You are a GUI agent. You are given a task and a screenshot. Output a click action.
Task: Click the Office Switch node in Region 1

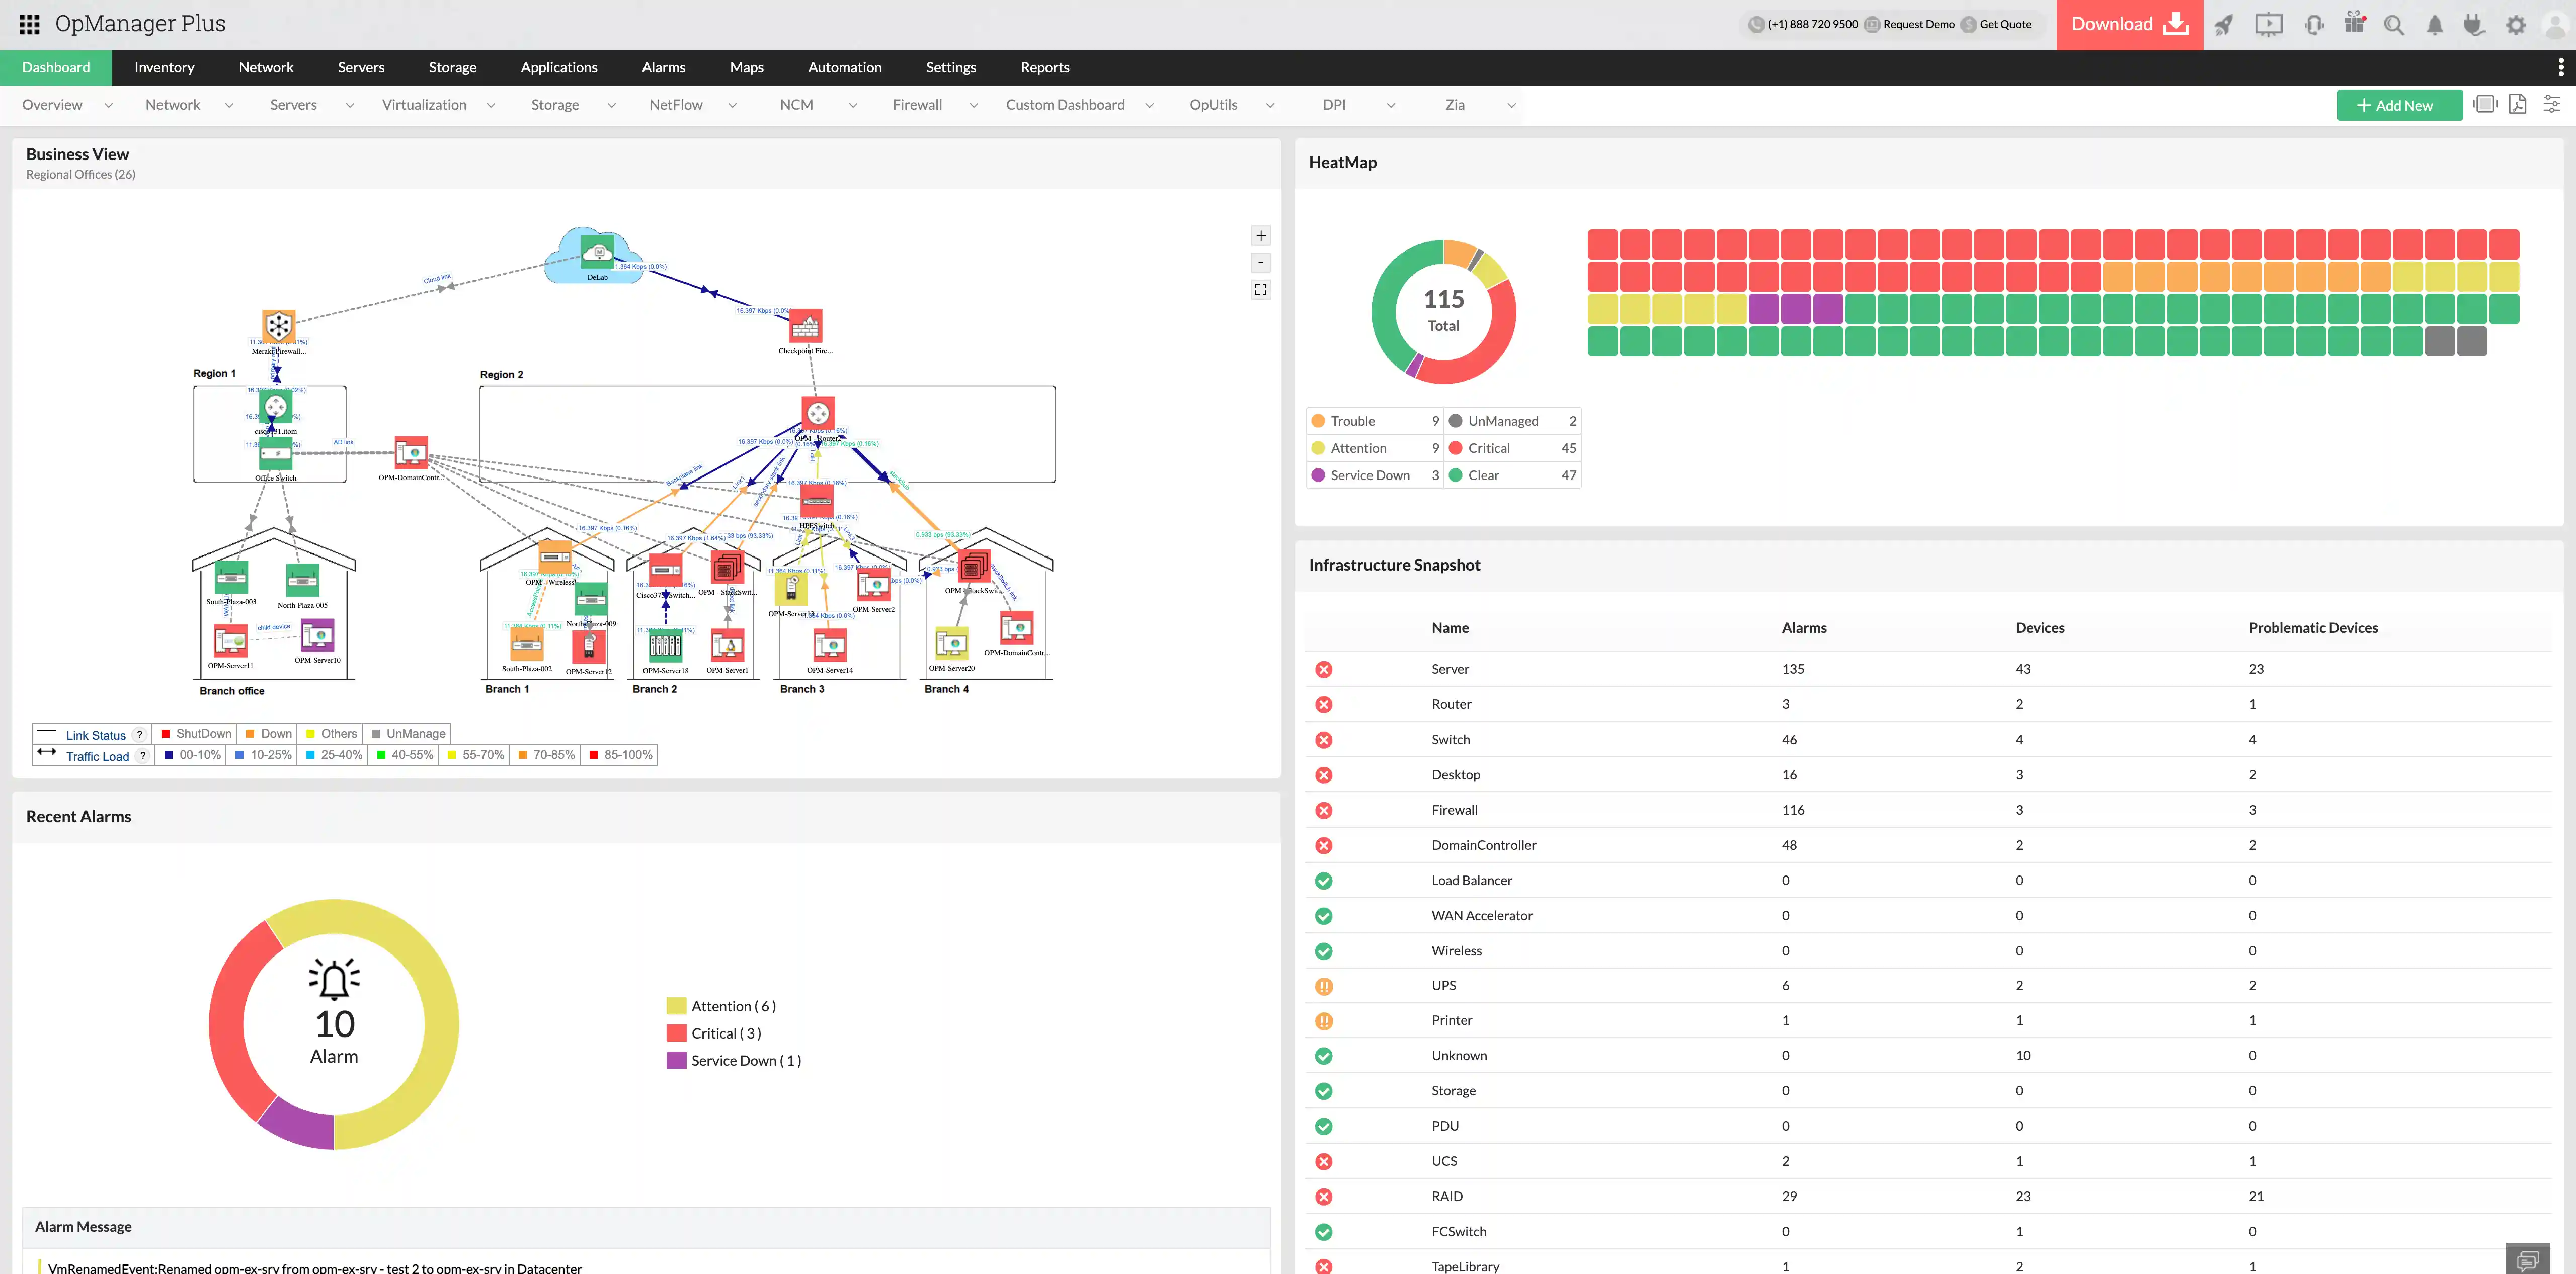[x=276, y=453]
